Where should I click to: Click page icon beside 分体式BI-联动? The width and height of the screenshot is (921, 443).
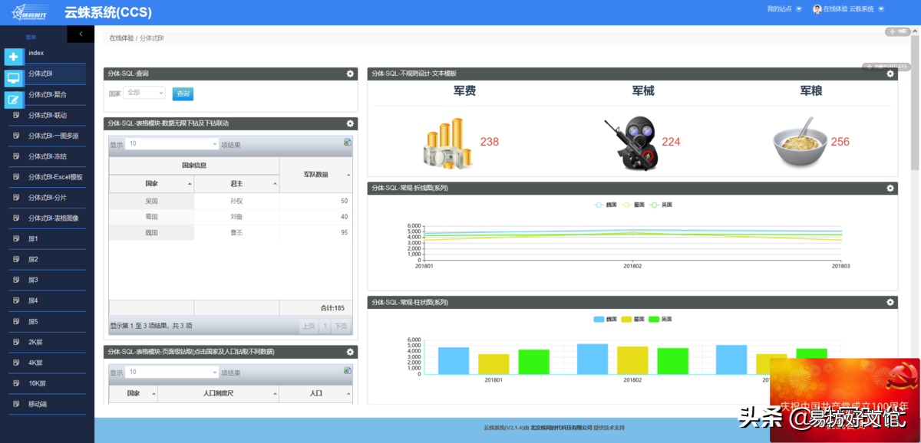point(16,115)
